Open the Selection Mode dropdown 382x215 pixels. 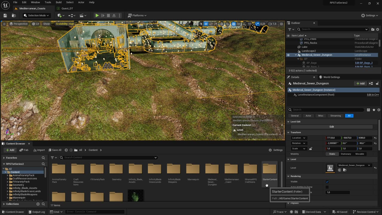(36, 16)
